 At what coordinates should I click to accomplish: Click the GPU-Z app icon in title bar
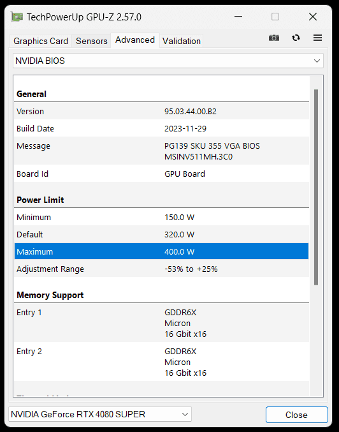click(x=17, y=17)
